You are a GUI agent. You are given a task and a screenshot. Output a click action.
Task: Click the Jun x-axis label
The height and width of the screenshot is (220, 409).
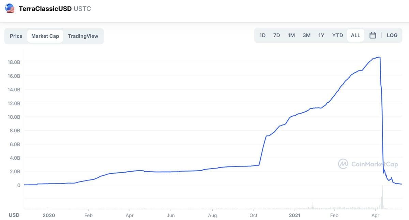(x=171, y=215)
